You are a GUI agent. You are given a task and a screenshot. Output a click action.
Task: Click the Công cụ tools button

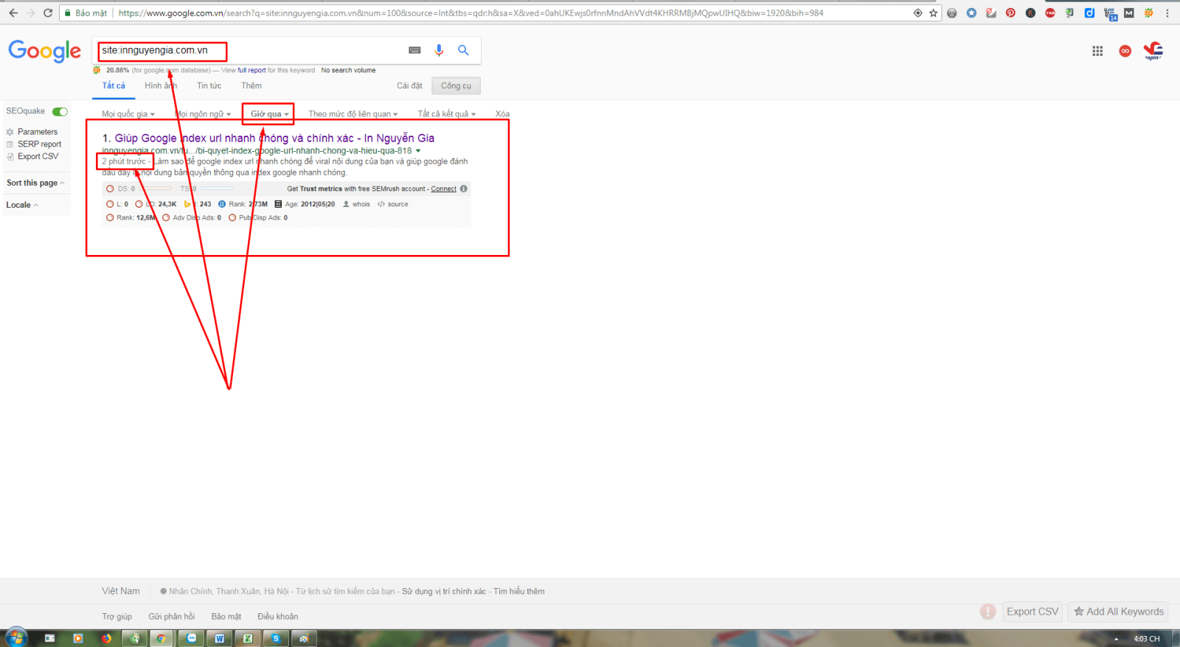point(456,86)
